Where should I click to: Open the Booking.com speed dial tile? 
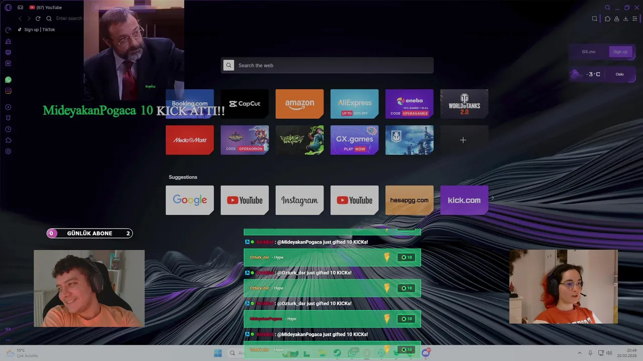(190, 104)
